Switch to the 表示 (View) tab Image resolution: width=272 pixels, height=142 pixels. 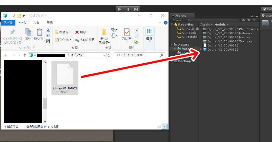point(50,23)
